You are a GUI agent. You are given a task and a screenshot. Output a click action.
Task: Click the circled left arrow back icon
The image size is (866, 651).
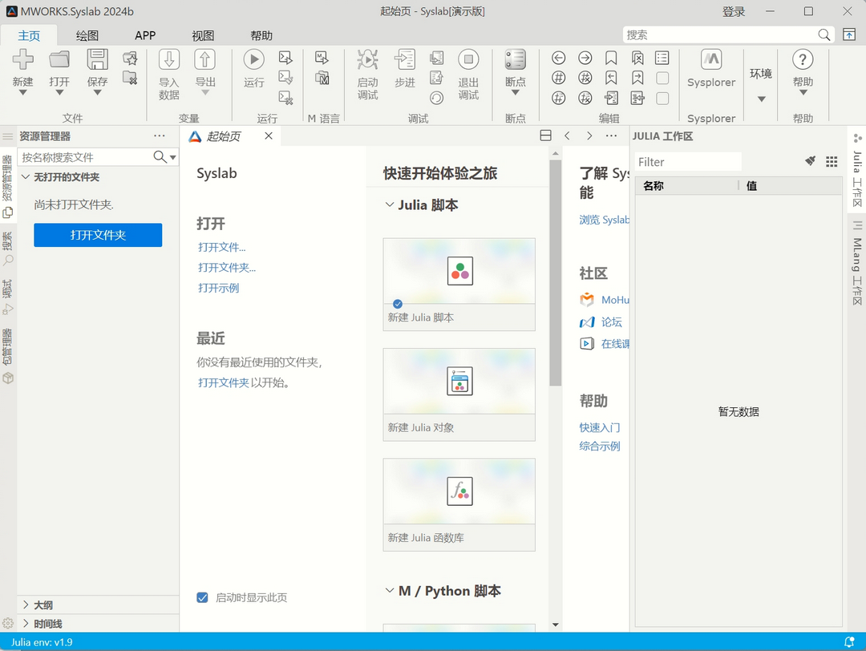(x=558, y=58)
